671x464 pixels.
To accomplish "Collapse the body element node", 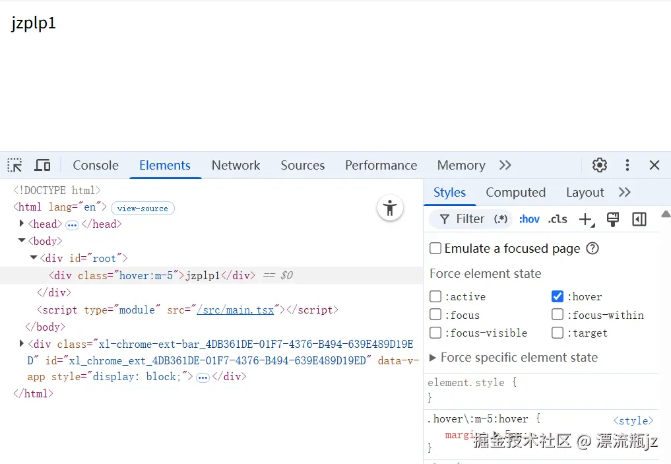I will pyautogui.click(x=21, y=240).
